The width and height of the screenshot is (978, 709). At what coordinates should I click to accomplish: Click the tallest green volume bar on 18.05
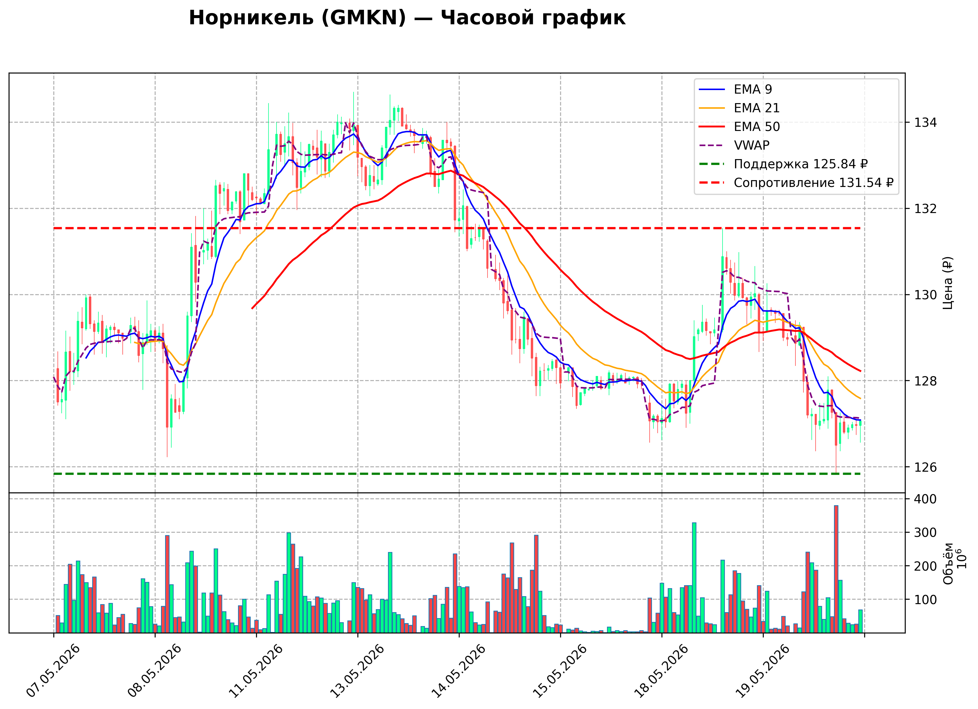[694, 577]
